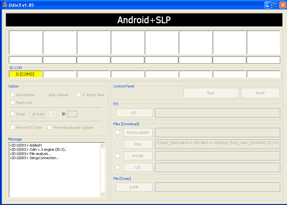Choose a BOOTLOADER file
This screenshot has width=287, height=205.
click(138, 133)
